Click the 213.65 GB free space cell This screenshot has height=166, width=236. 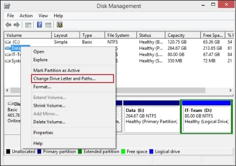(x=212, y=48)
